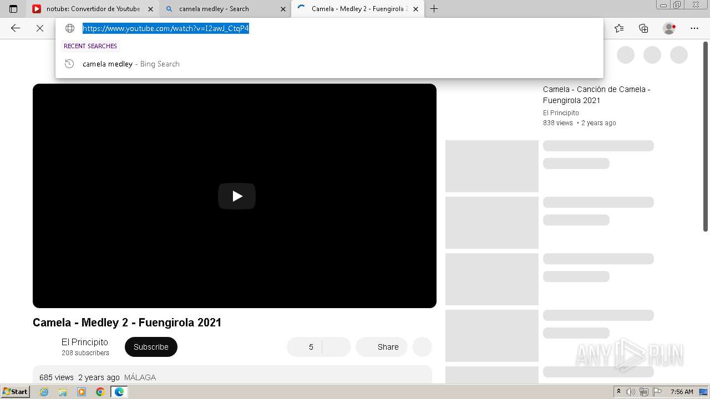Open the volume speaker tray icon
Image resolution: width=710 pixels, height=399 pixels.
[631, 392]
